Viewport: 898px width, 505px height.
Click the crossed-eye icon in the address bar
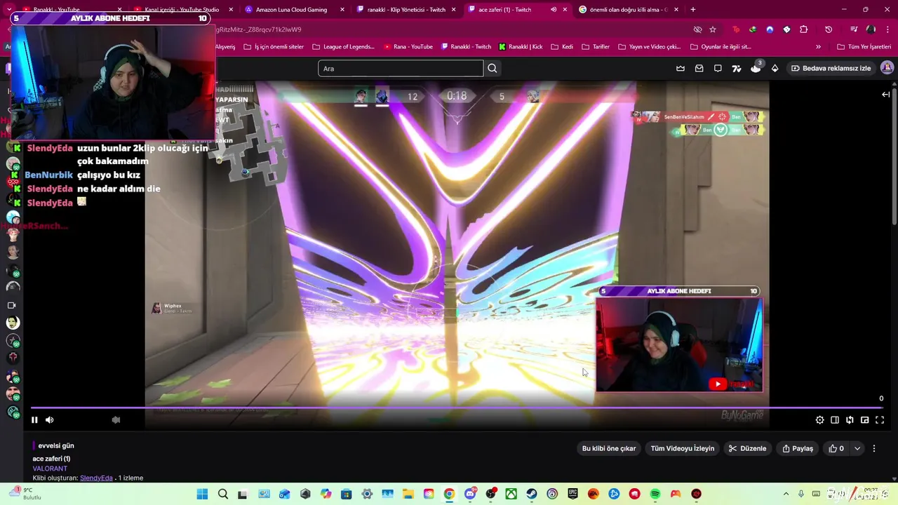pos(697,29)
